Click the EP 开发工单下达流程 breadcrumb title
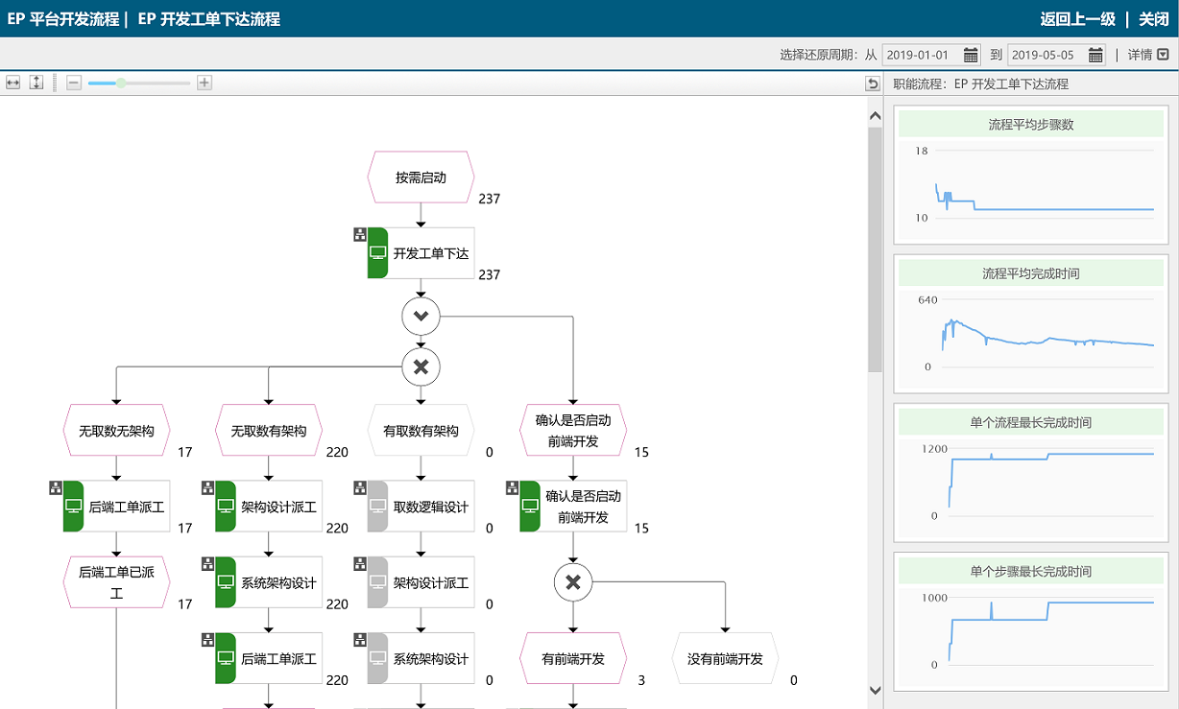 [209, 19]
